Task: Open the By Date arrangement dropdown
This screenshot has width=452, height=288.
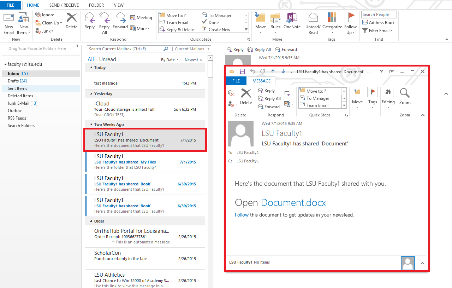Action: tap(169, 60)
